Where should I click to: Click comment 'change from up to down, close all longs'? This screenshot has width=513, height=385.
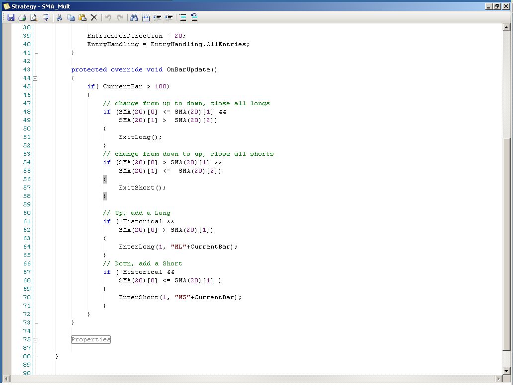click(x=186, y=104)
